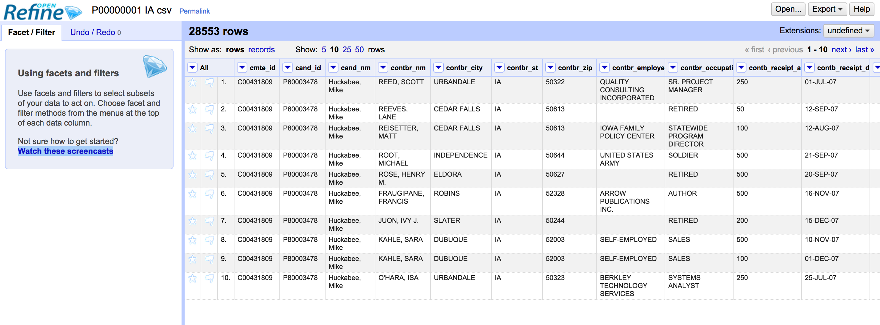
Task: Show 10 rows per page
Action: [x=334, y=50]
